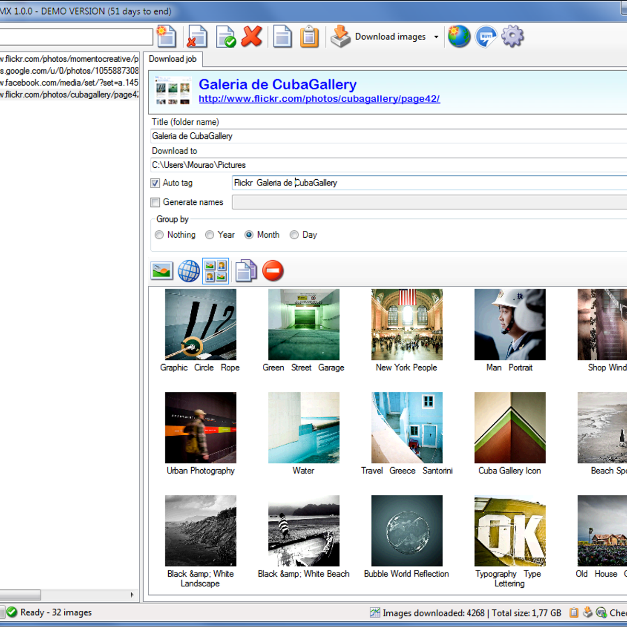
Task: Select the facebook.com media set job entry
Action: 69,83
